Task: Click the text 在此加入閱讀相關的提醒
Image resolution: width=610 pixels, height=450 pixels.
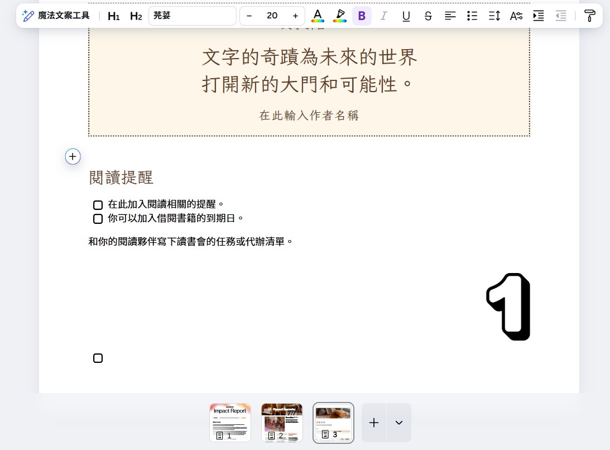Action: [166, 204]
